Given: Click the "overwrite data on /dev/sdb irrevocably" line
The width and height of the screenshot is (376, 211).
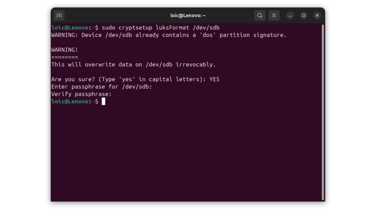Looking at the screenshot, I should point(134,64).
